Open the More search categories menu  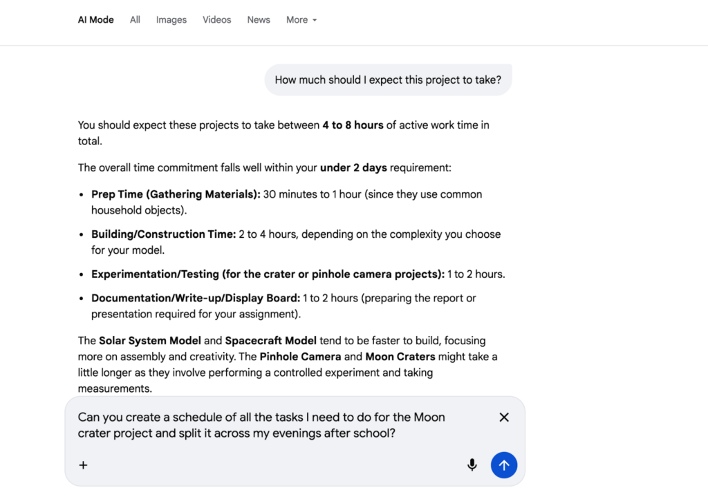point(301,19)
